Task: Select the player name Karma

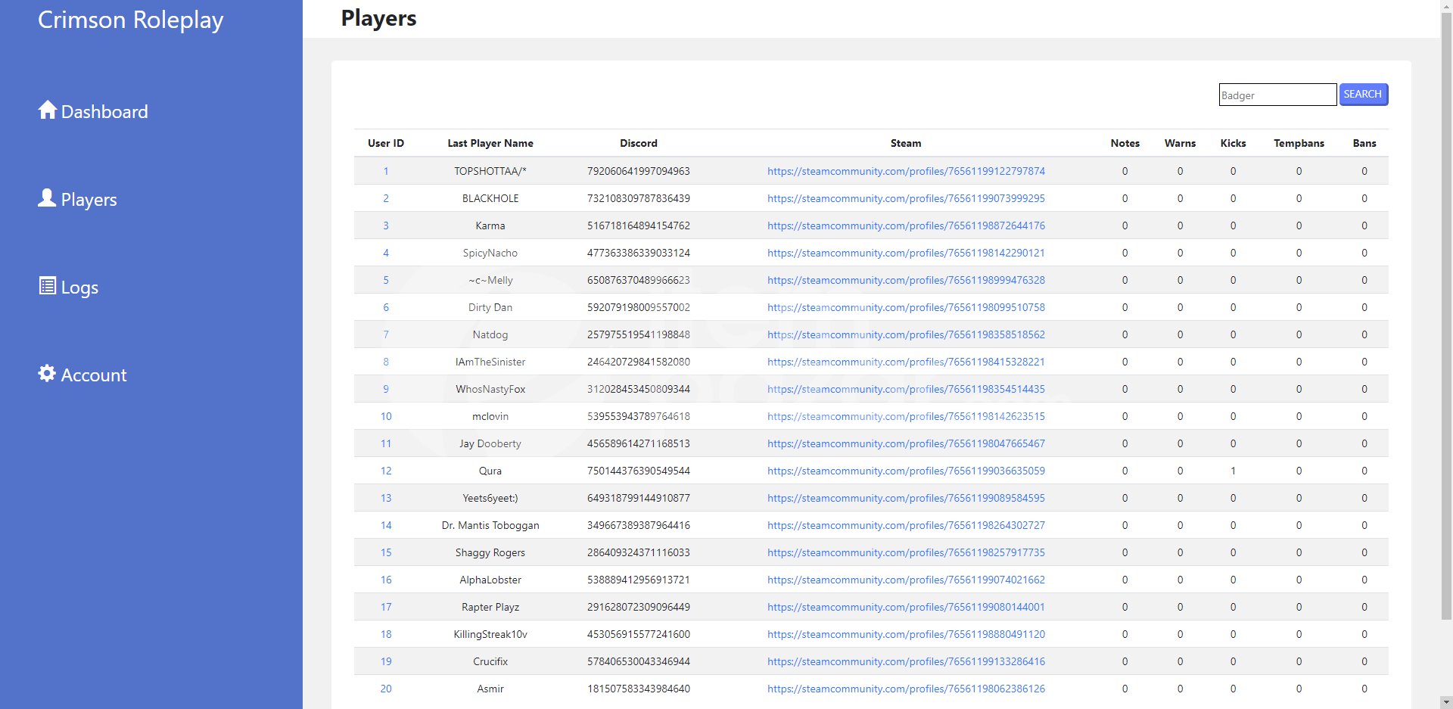Action: (x=490, y=225)
